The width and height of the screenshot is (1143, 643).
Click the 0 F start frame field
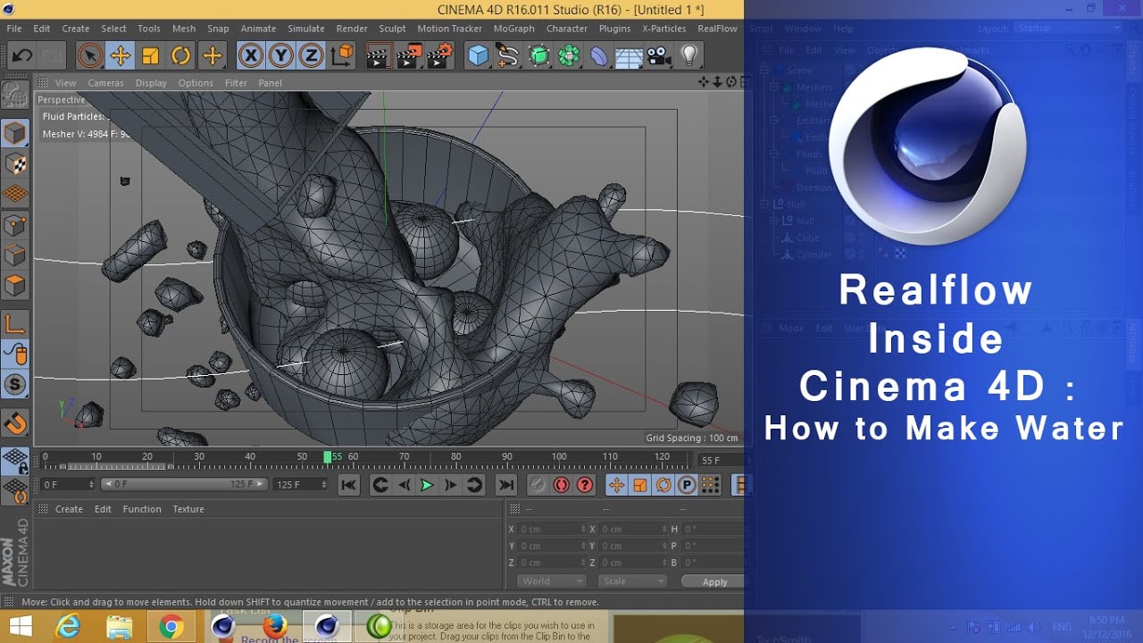coord(68,484)
